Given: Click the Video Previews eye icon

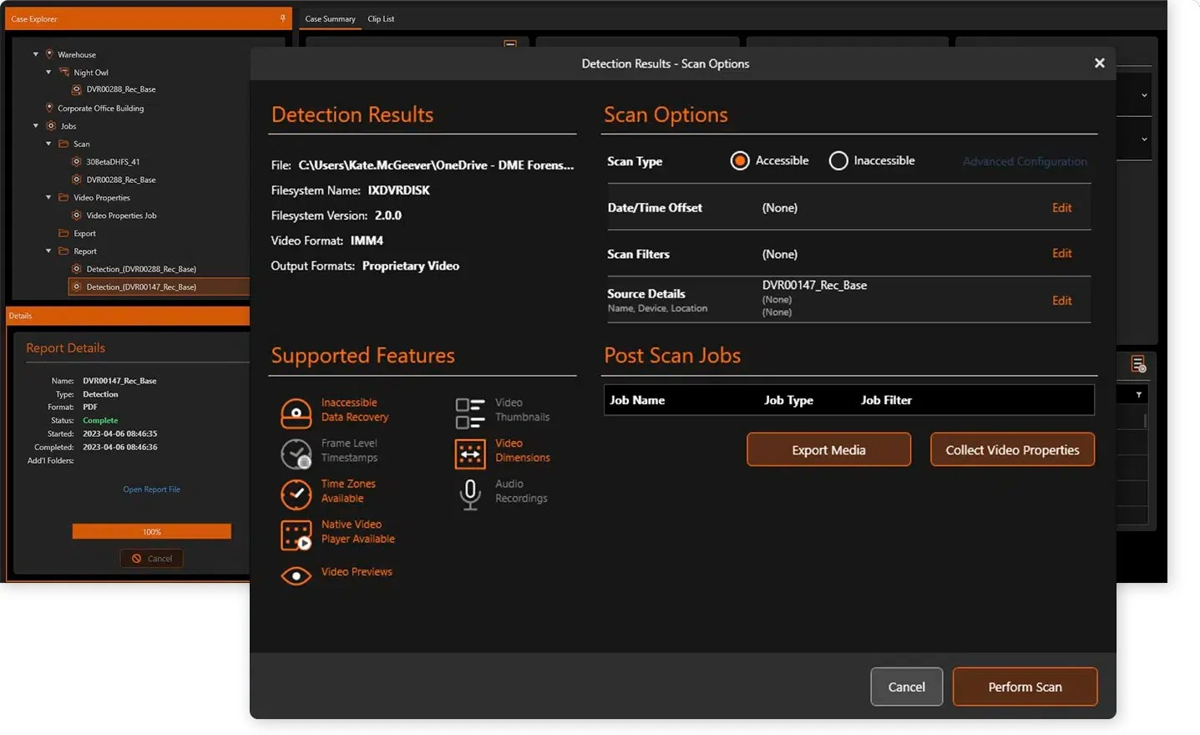Looking at the screenshot, I should (296, 575).
